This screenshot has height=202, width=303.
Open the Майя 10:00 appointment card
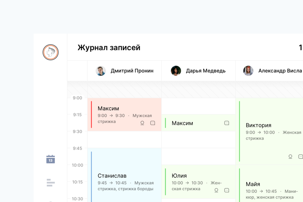[x=269, y=183]
